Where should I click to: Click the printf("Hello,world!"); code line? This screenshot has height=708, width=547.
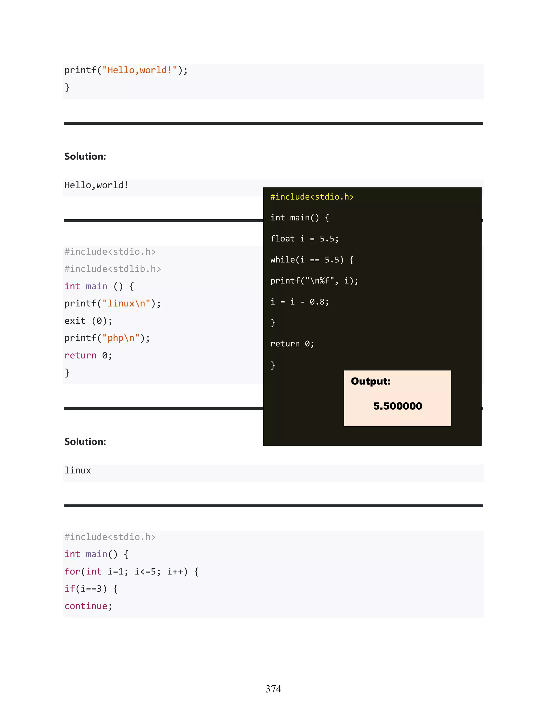tap(126, 70)
